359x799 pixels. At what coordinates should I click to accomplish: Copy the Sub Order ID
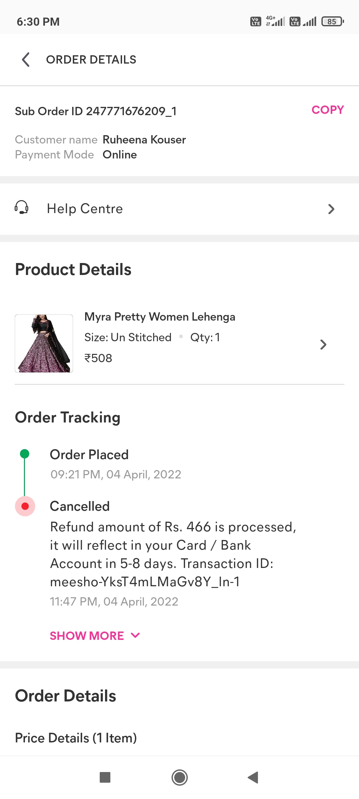click(327, 110)
